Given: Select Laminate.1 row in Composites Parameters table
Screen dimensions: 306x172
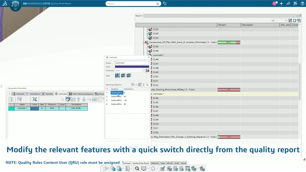Looking at the screenshot, I should point(48,108).
